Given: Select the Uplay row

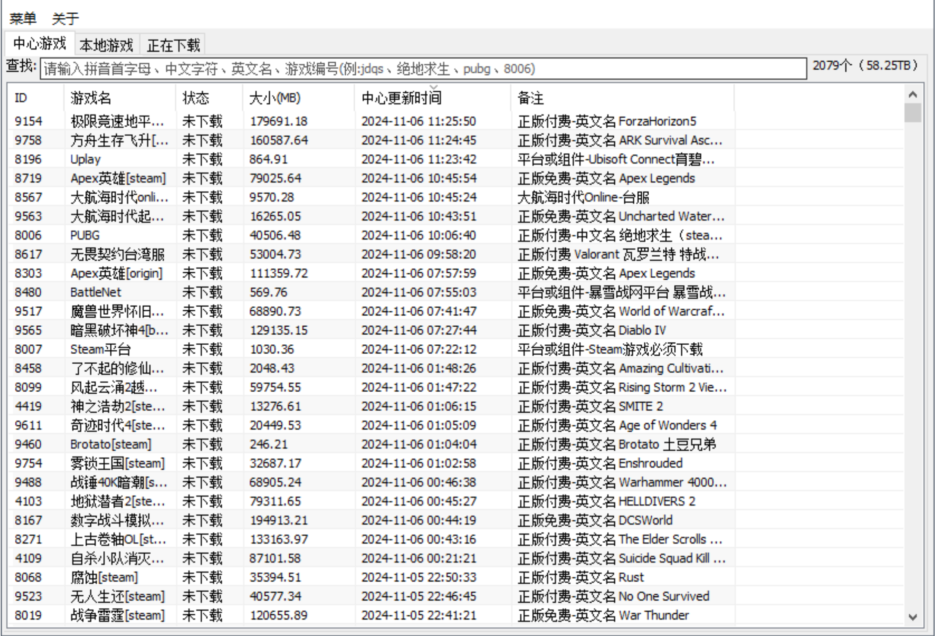Looking at the screenshot, I should click(x=456, y=159).
